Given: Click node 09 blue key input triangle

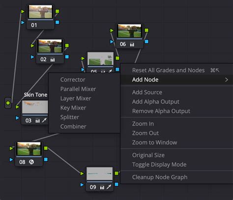Looking at the screenshot, I should (x=82, y=185).
